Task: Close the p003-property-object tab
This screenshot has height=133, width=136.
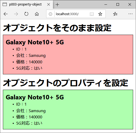Action: coord(49,4)
